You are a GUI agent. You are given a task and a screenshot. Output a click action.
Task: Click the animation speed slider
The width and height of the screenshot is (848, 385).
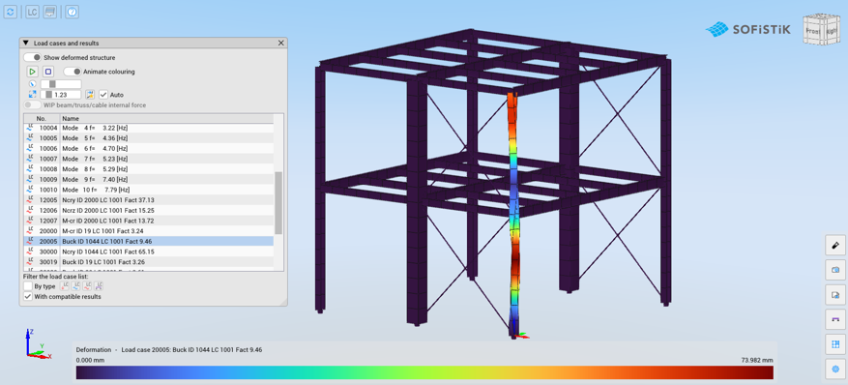pos(61,84)
